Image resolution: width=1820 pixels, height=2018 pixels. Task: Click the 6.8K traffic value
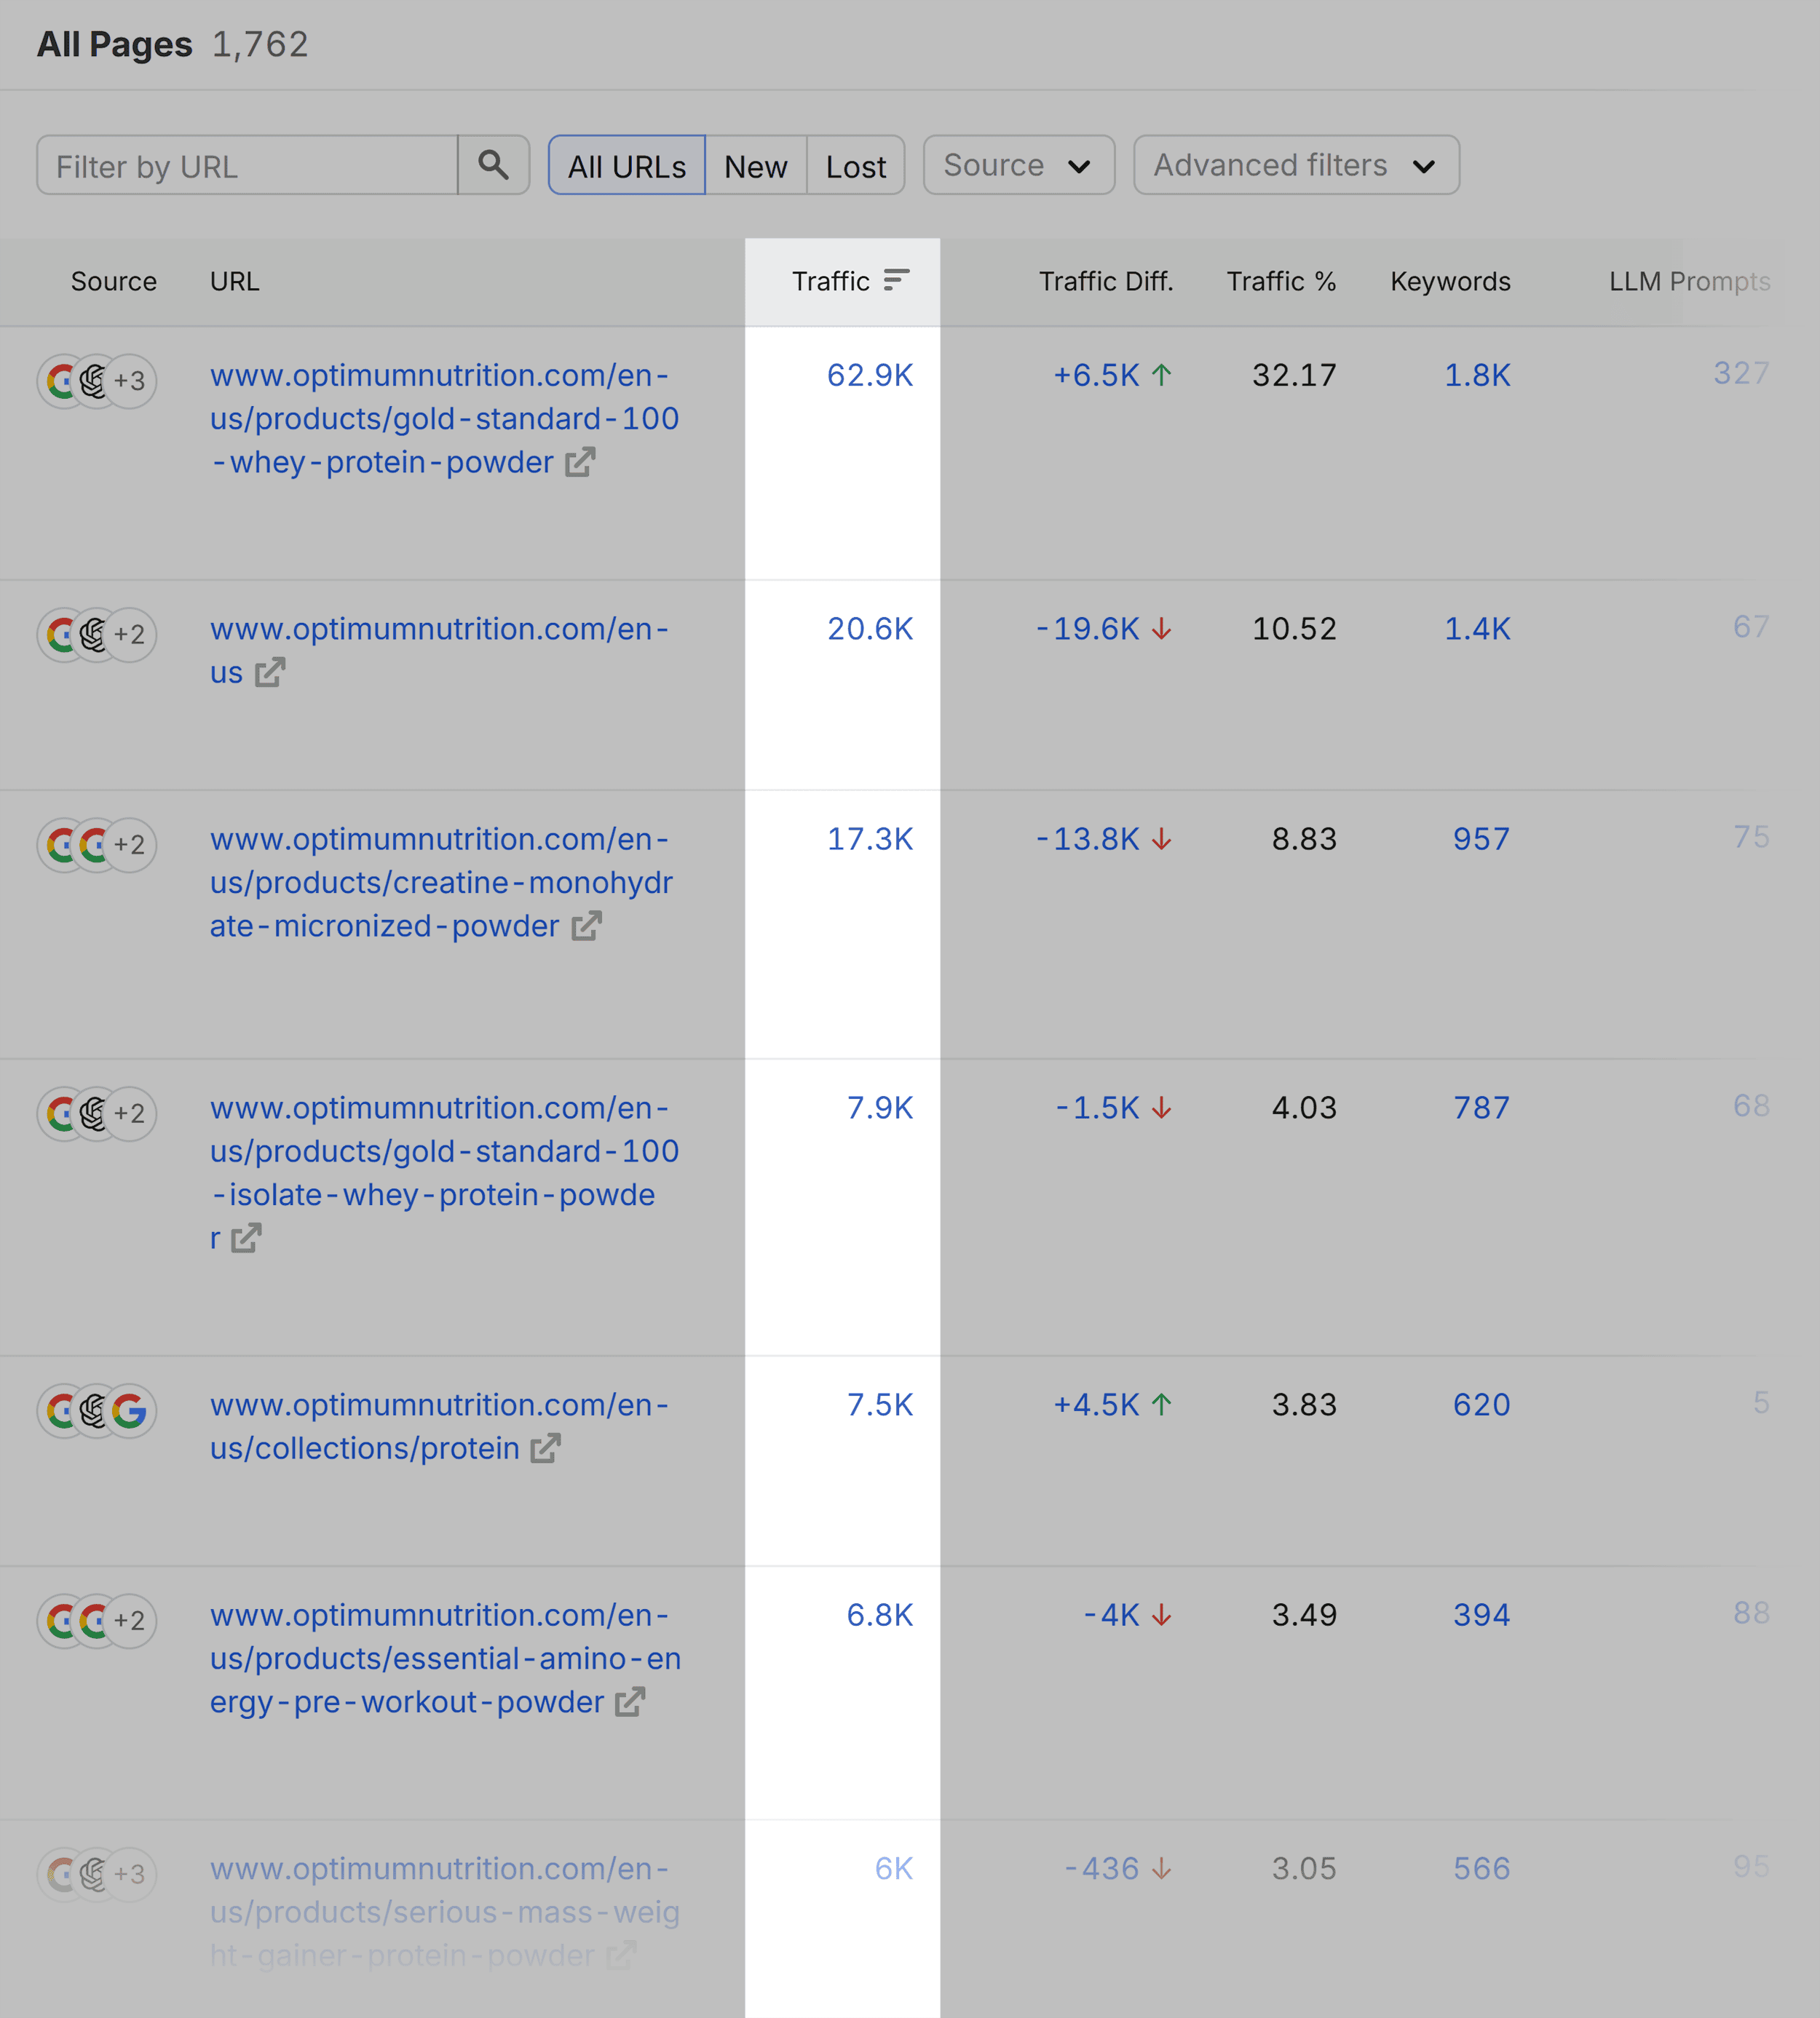click(880, 1615)
